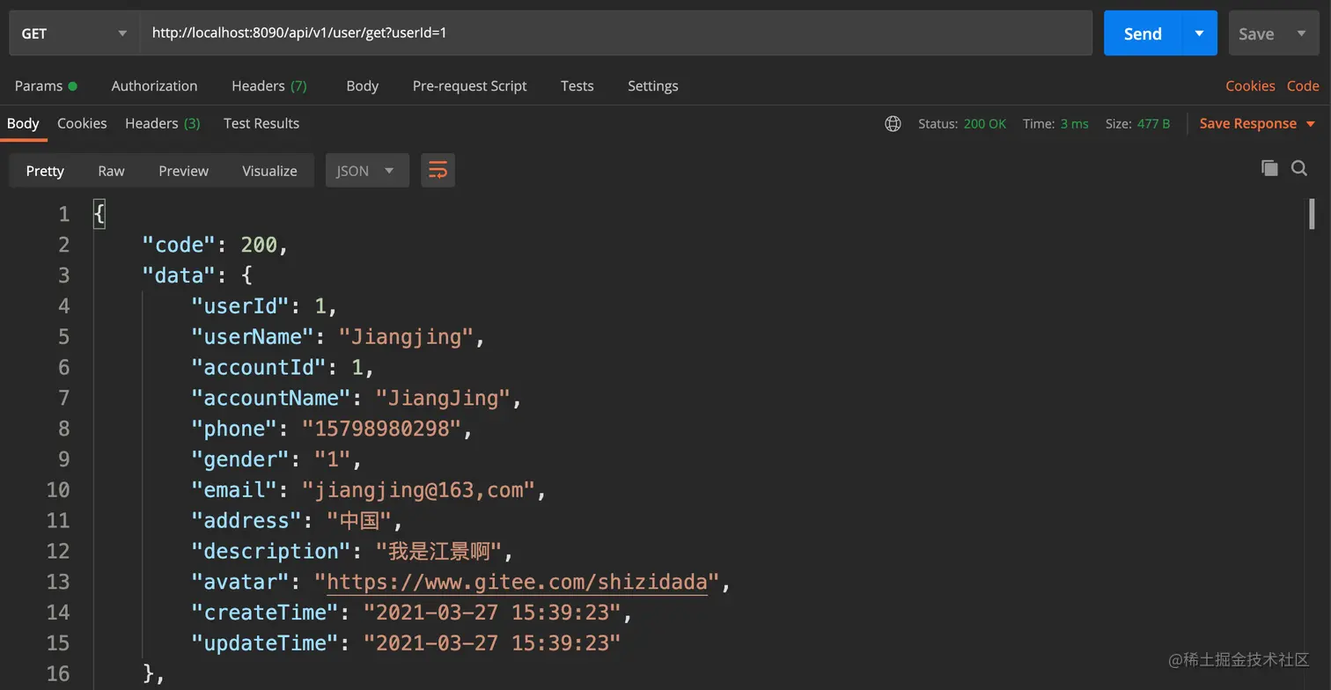Open the Cookies link at right
This screenshot has height=690, width=1331.
coord(1250,85)
